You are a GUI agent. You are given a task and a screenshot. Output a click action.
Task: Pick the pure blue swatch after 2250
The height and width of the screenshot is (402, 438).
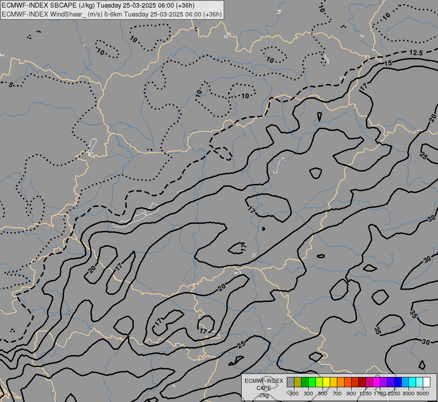click(398, 382)
